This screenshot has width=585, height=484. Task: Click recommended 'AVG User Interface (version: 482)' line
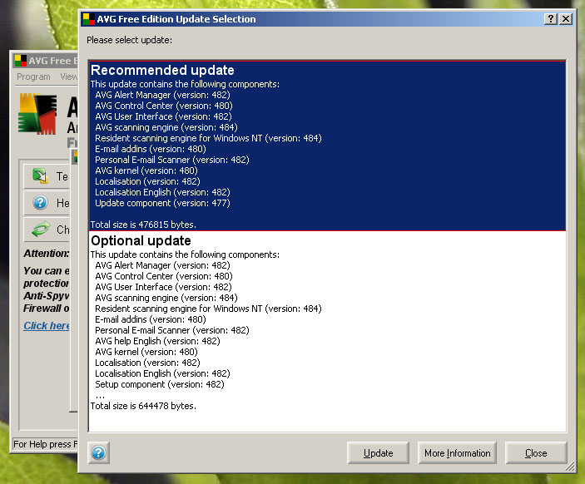click(163, 116)
